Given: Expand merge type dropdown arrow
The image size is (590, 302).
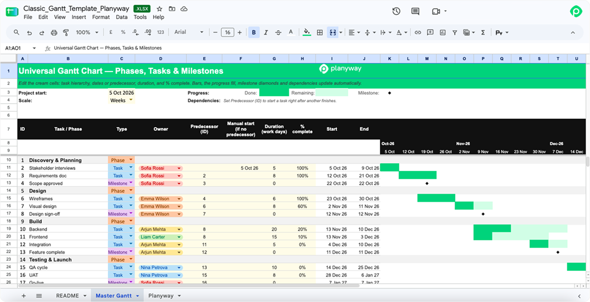Looking at the screenshot, I should pyautogui.click(x=341, y=32).
